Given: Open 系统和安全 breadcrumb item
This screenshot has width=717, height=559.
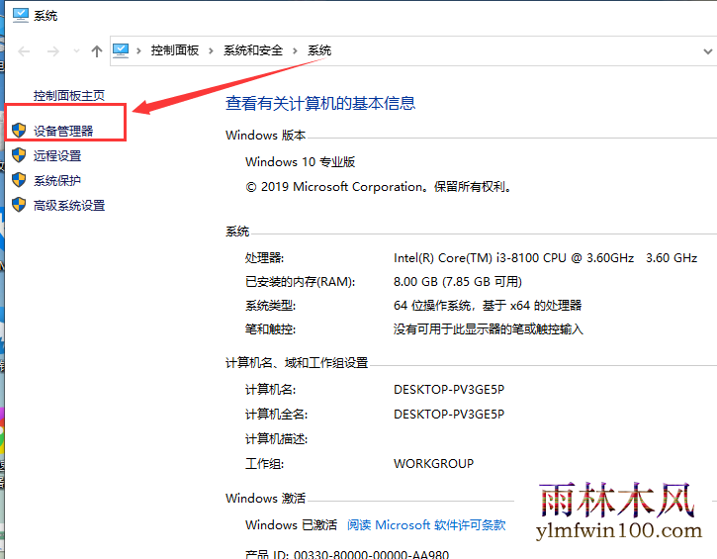Looking at the screenshot, I should tap(253, 50).
